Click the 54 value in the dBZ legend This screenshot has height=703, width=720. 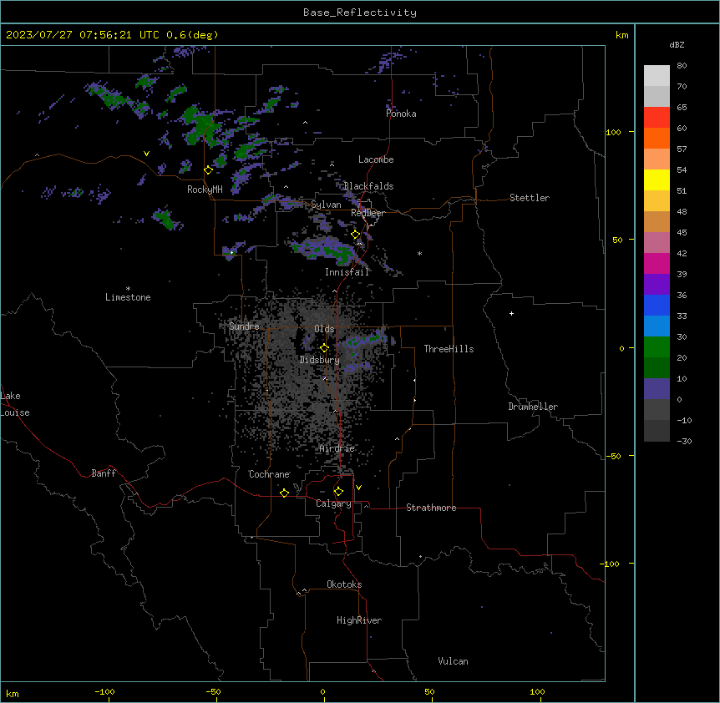click(x=682, y=169)
